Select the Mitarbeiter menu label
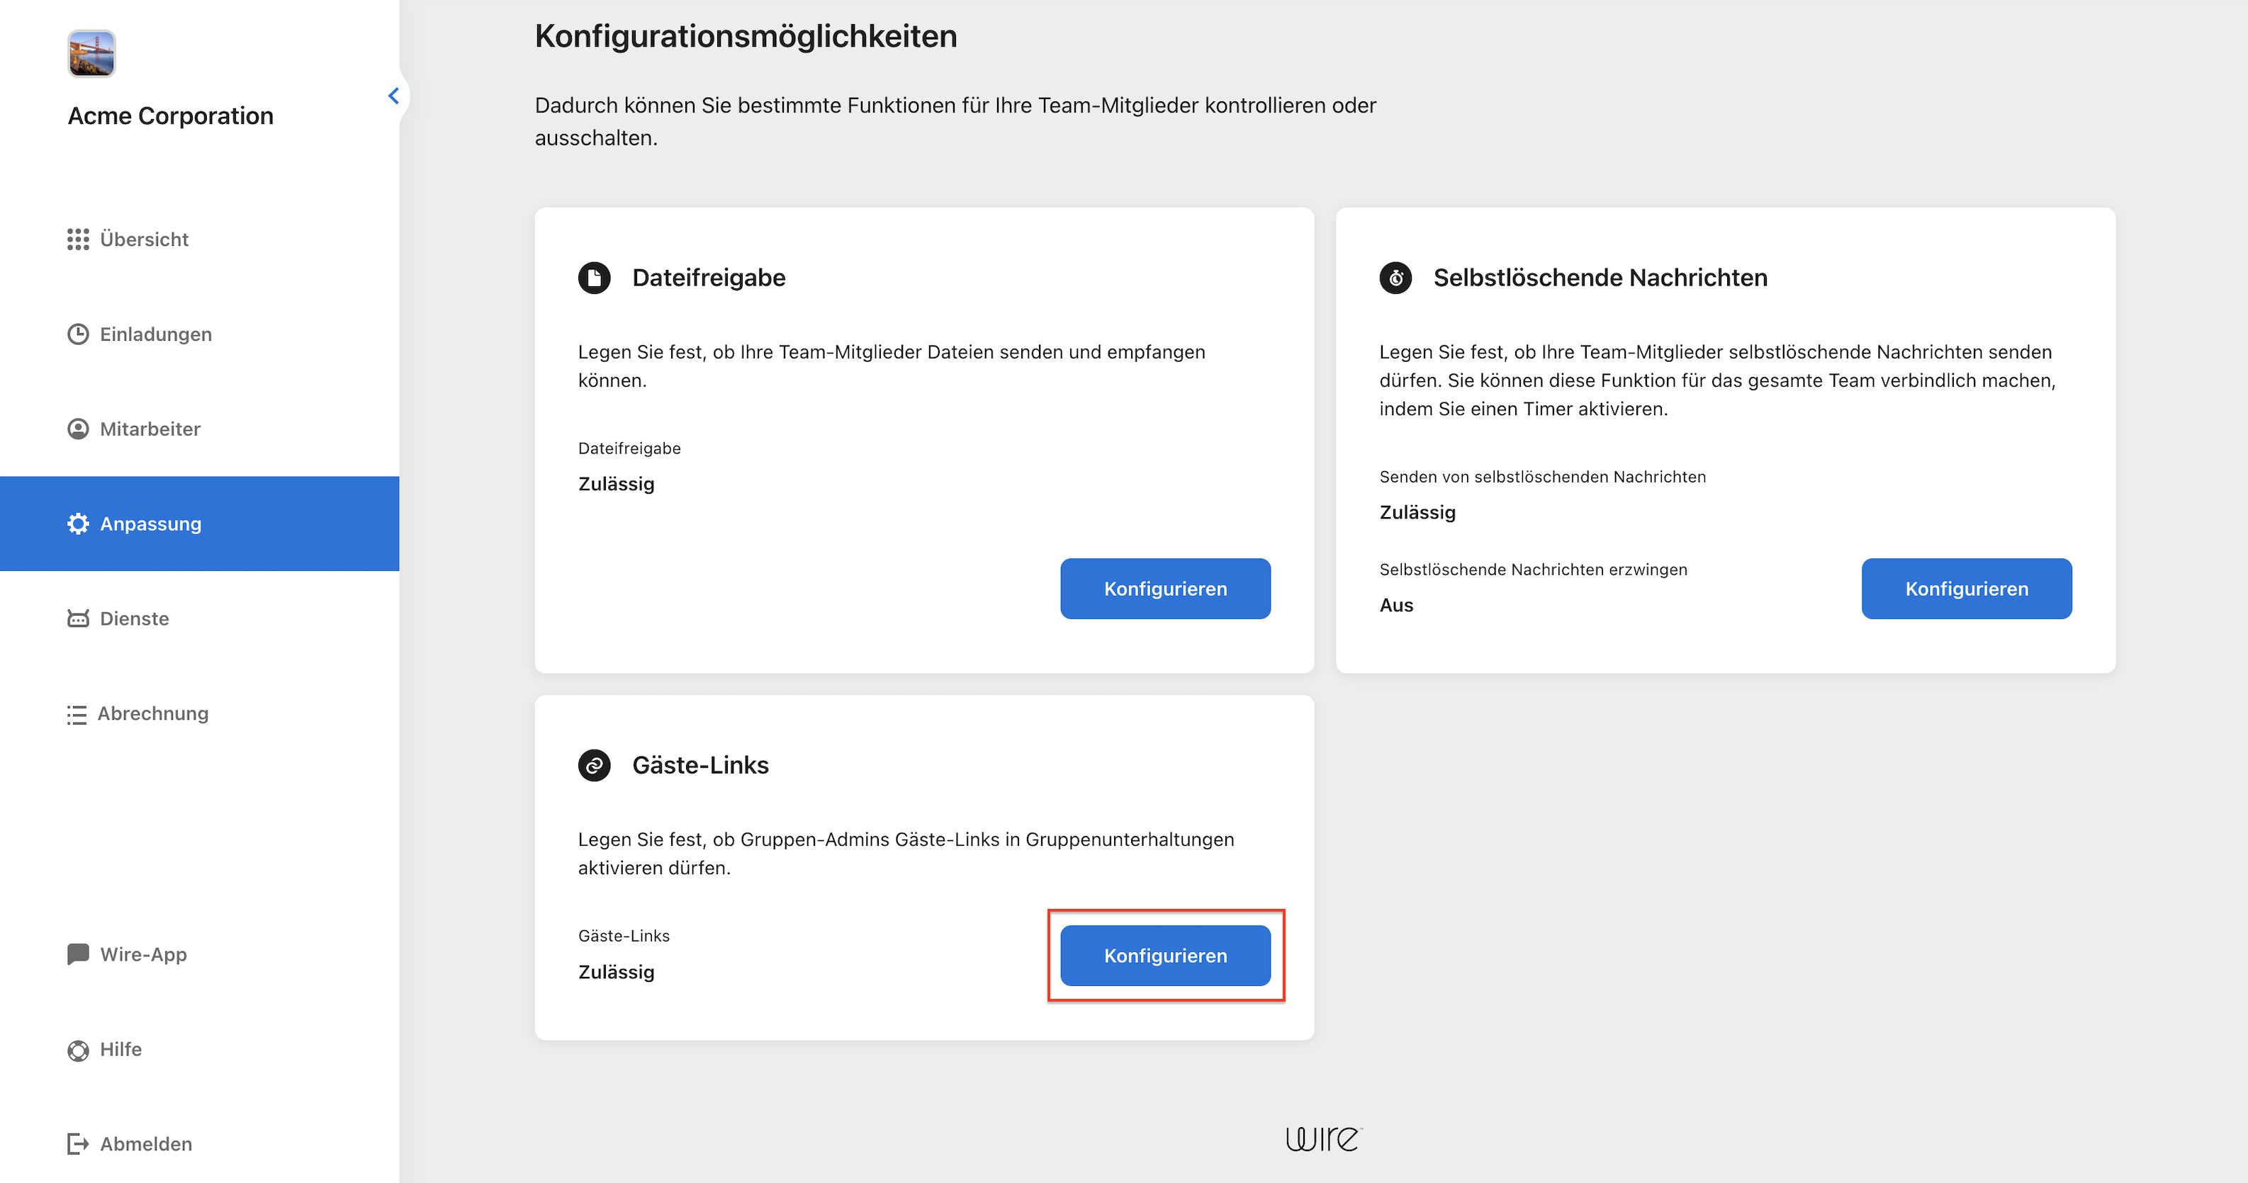2248x1183 pixels. point(150,429)
